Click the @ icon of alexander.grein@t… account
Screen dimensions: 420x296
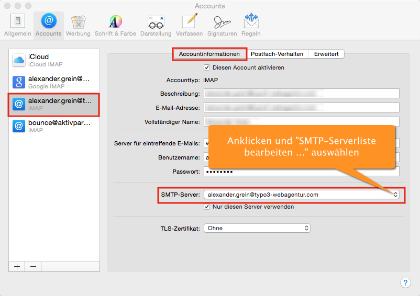pyautogui.click(x=19, y=104)
